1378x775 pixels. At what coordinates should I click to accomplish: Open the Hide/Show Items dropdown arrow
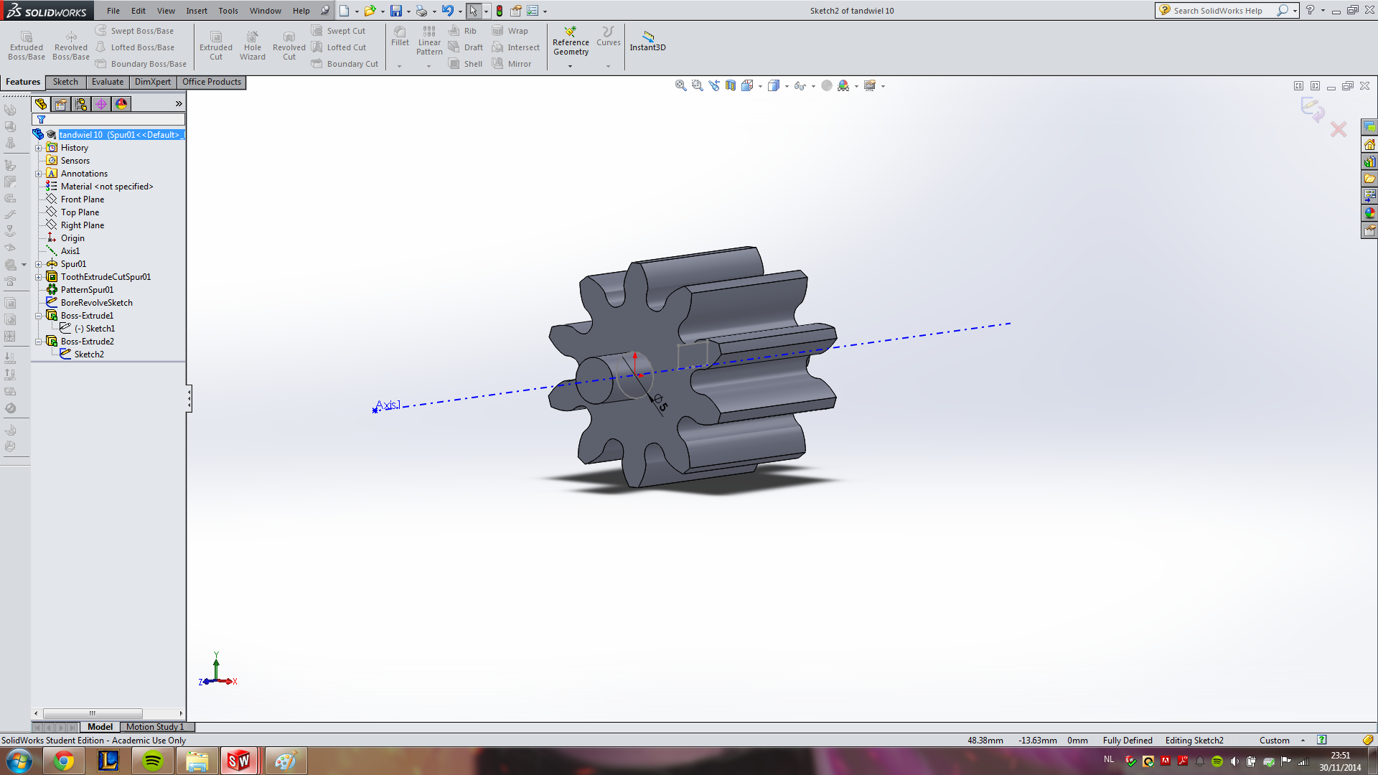click(813, 86)
